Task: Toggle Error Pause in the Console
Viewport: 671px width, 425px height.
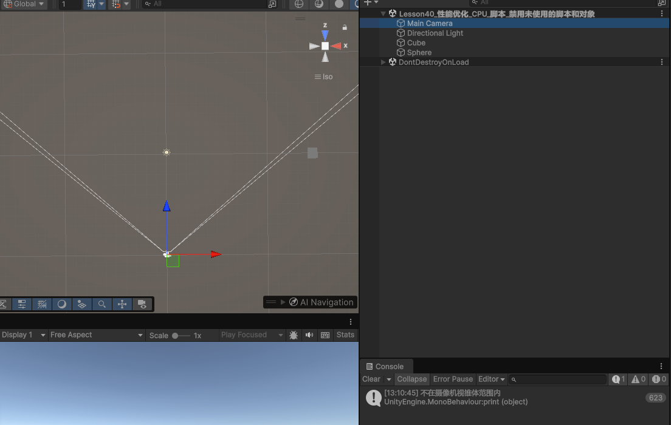Action: point(453,379)
